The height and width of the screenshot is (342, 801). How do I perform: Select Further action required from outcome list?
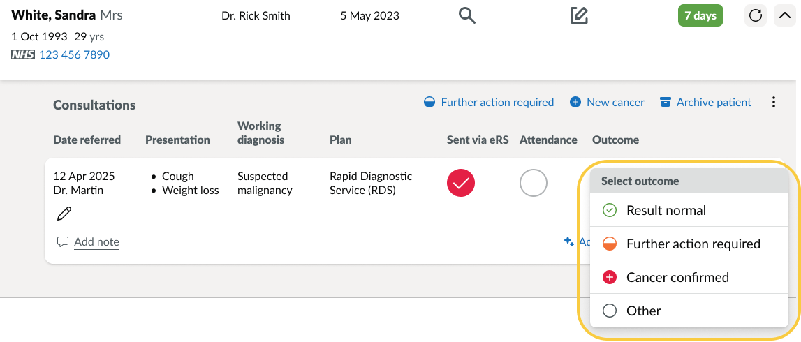pos(689,244)
